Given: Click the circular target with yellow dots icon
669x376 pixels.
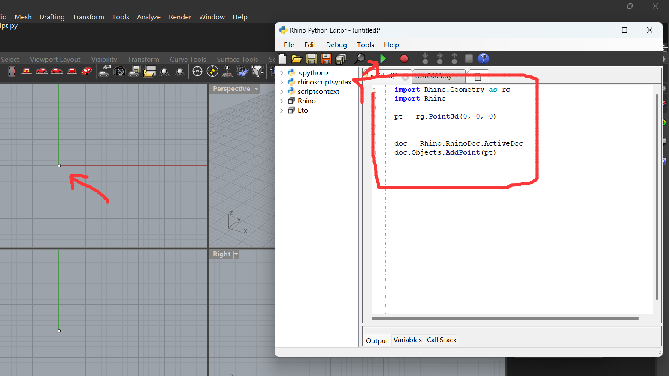Looking at the screenshot, I should point(212,72).
